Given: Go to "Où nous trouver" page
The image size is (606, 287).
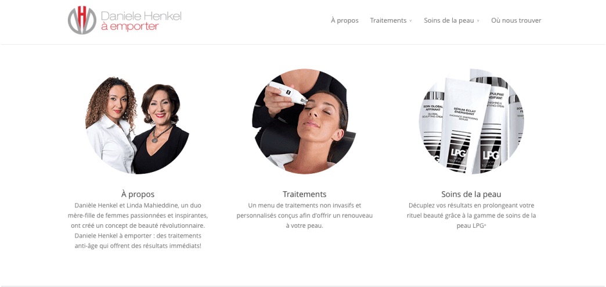Looking at the screenshot, I should 517,20.
